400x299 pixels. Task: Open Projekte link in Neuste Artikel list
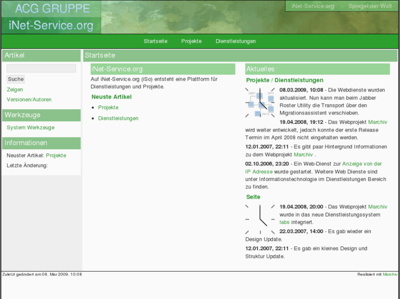108,108
